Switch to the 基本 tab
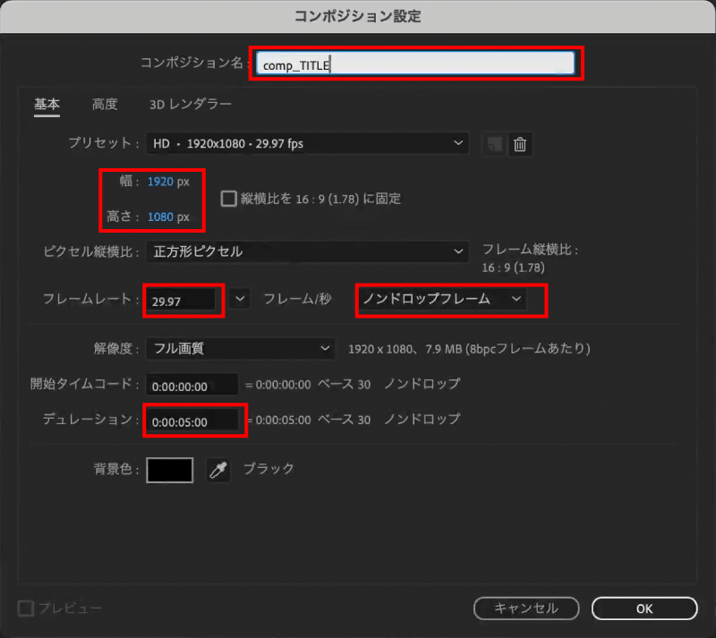 pyautogui.click(x=47, y=105)
